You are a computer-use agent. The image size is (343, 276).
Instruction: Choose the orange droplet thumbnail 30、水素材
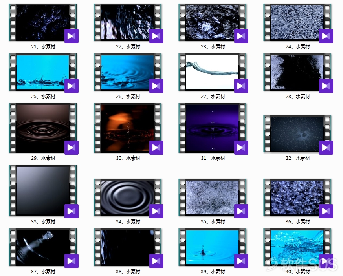pyautogui.click(x=128, y=128)
